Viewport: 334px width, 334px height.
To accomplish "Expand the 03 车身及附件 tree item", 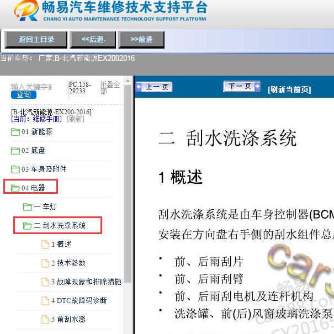I will point(44,169).
